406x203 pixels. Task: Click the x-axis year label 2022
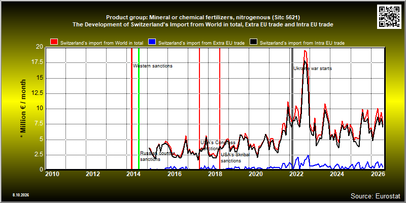click(296, 174)
